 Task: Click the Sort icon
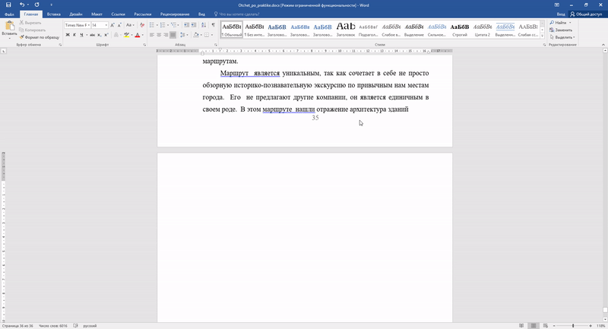coord(204,25)
